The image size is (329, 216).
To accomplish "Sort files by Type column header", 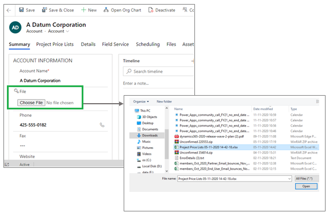I will tap(293, 109).
